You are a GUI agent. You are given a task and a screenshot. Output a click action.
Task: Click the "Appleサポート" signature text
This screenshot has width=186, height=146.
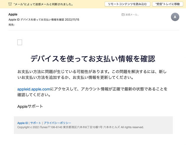pyautogui.click(x=30, y=107)
